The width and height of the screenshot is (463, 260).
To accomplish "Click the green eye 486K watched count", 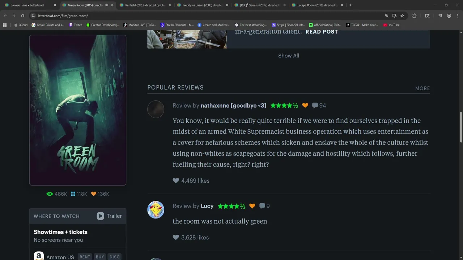I will pos(57,194).
